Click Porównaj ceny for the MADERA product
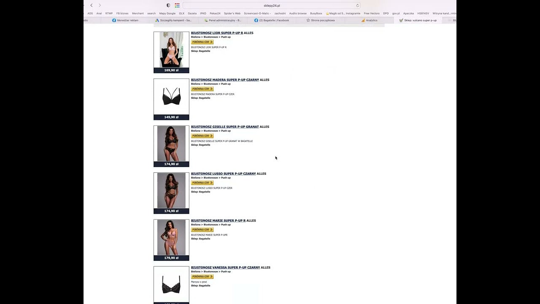 click(x=202, y=89)
